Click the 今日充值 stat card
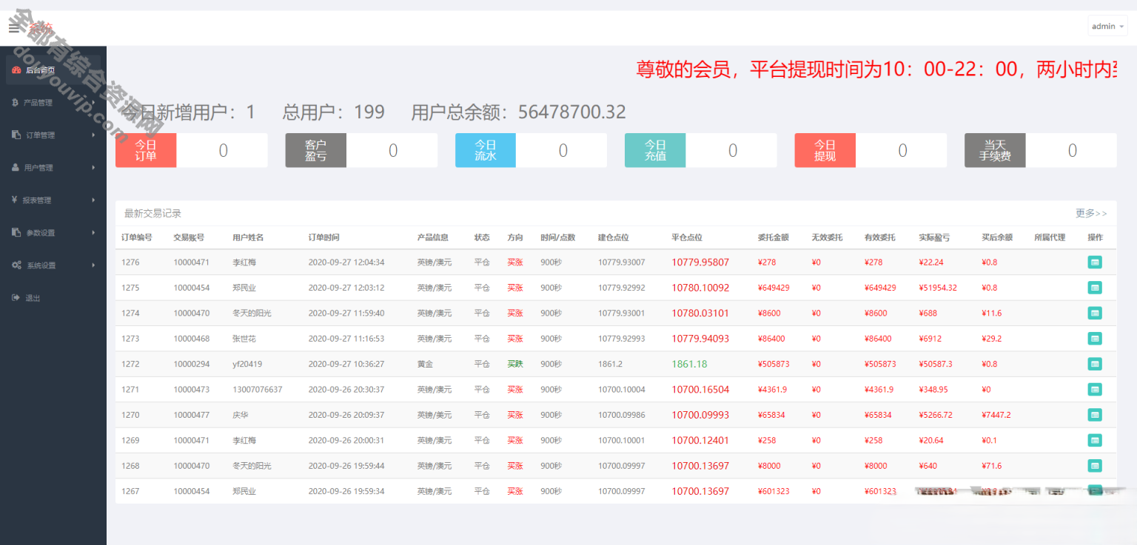Image resolution: width=1137 pixels, height=545 pixels. [x=701, y=150]
